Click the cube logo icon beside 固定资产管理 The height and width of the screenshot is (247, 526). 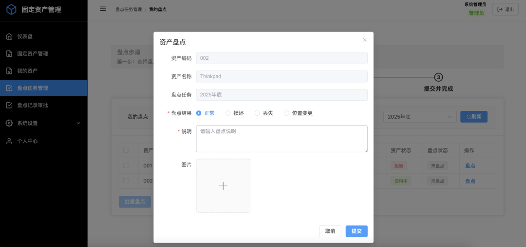[11, 9]
